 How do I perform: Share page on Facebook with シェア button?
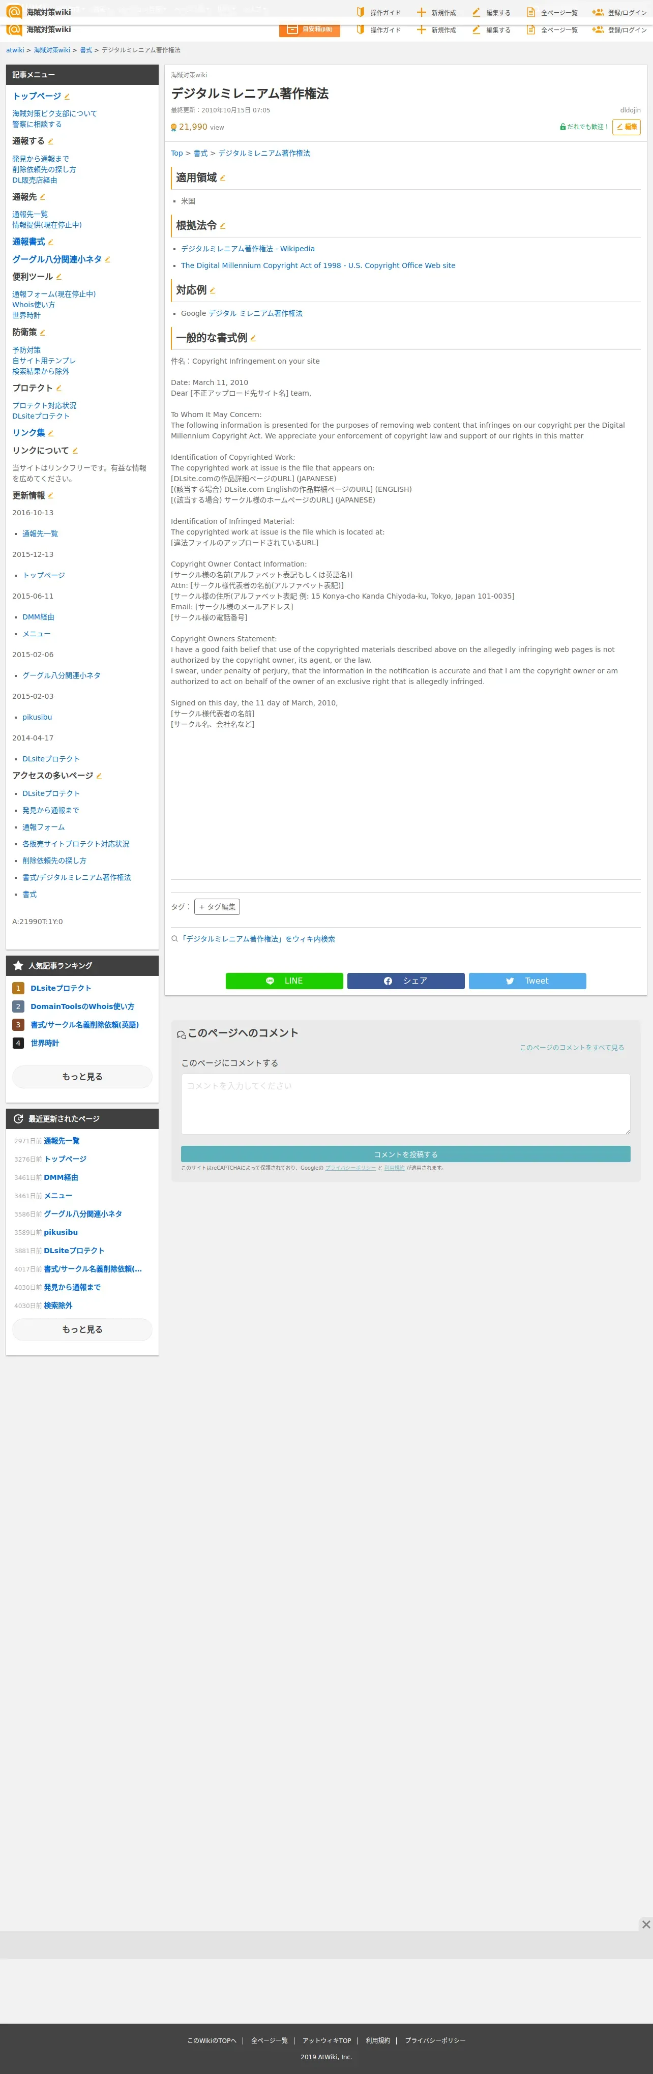[406, 981]
